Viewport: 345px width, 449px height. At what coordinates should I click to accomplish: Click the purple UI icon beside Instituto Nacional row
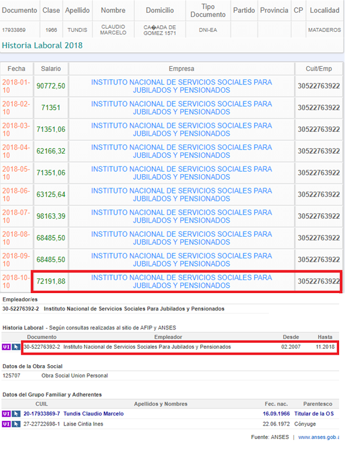[6, 347]
